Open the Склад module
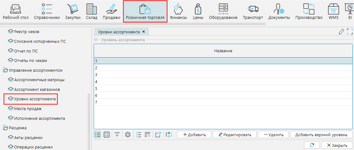Screen dimensions: 354x150 (91, 12)
